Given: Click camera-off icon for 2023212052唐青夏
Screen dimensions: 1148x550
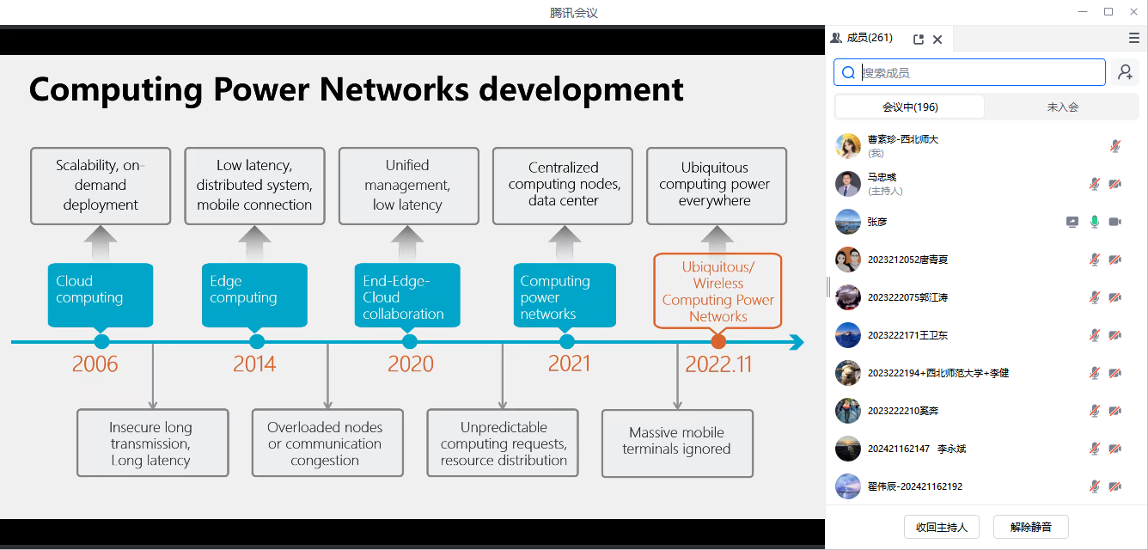Looking at the screenshot, I should coord(1115,260).
